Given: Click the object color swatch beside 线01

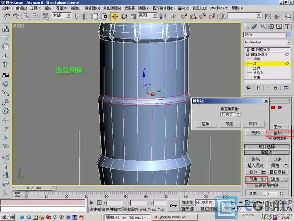Looking at the screenshot, I should (x=289, y=34).
